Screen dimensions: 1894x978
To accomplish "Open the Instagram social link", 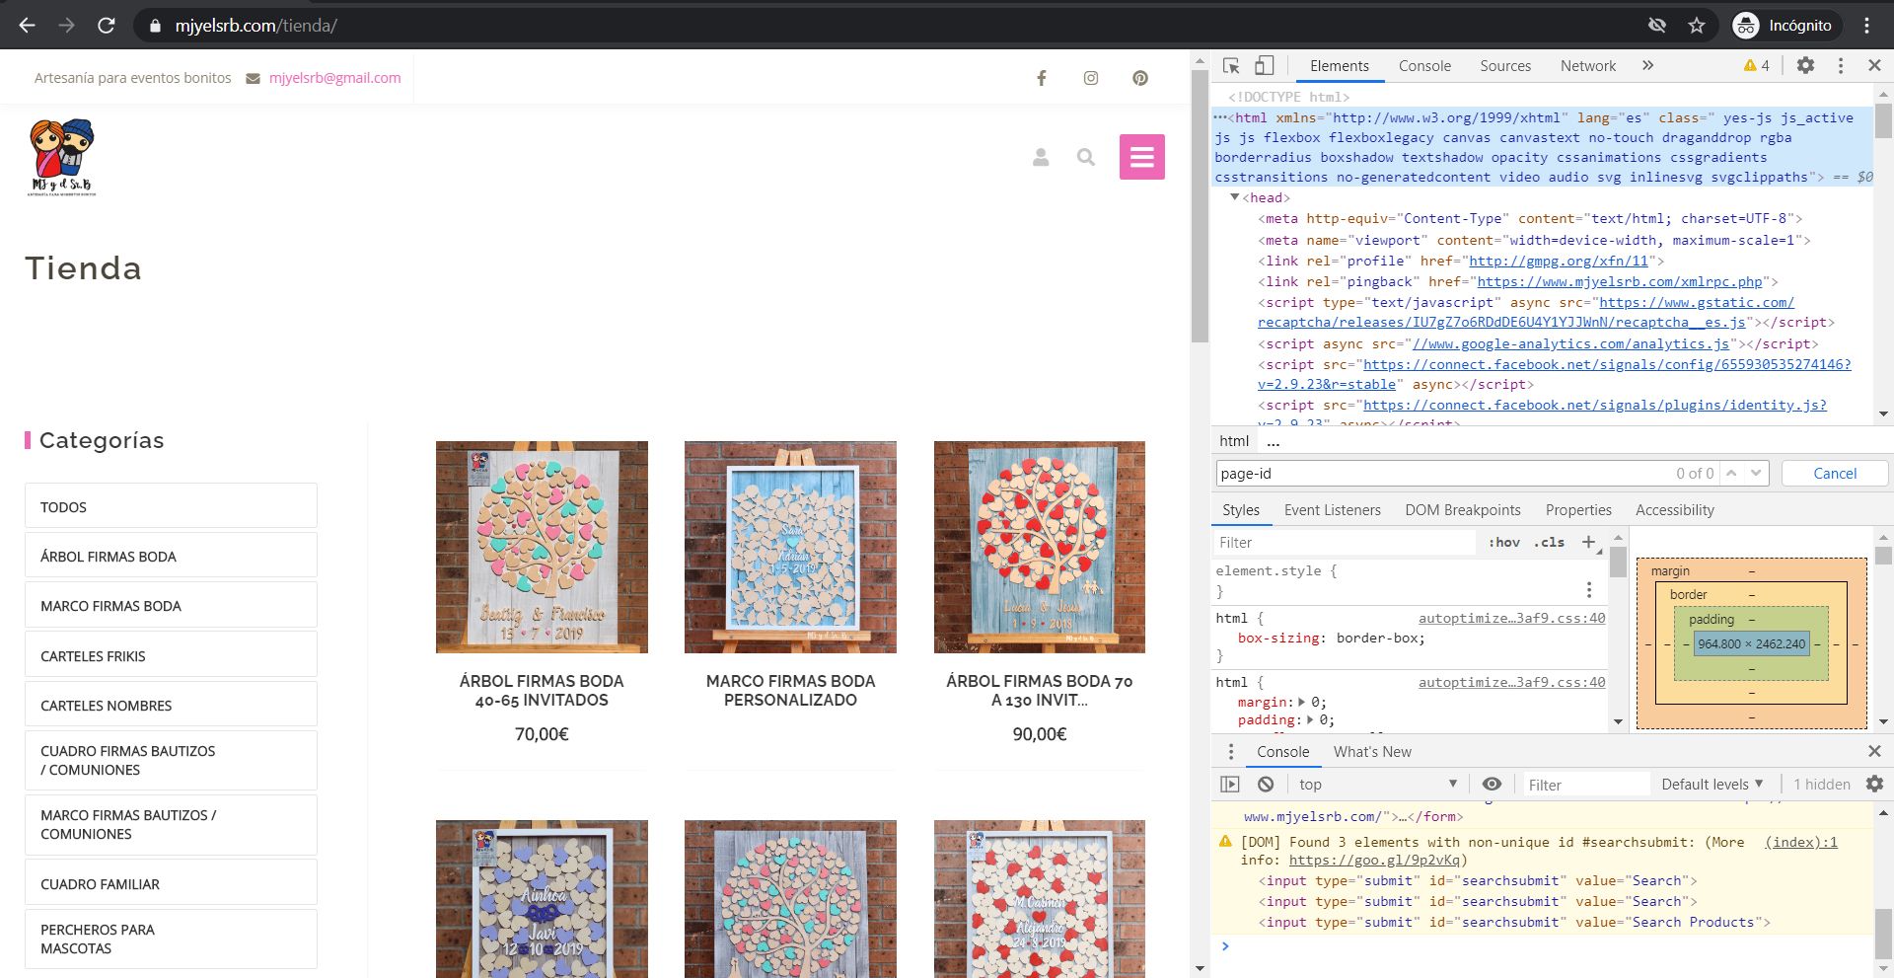I will [1091, 78].
